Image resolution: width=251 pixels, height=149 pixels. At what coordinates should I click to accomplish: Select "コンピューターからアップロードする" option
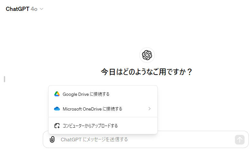90,126
